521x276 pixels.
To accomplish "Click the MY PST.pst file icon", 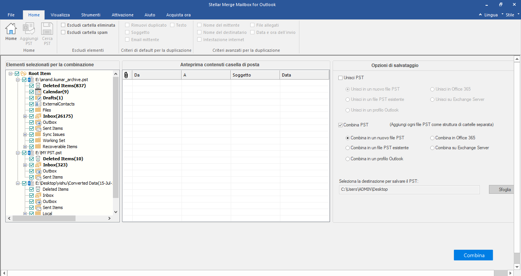I will [31, 153].
